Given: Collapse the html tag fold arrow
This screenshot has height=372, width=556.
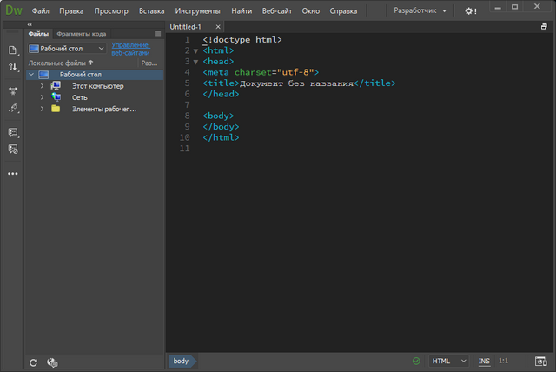Looking at the screenshot, I should point(195,50).
